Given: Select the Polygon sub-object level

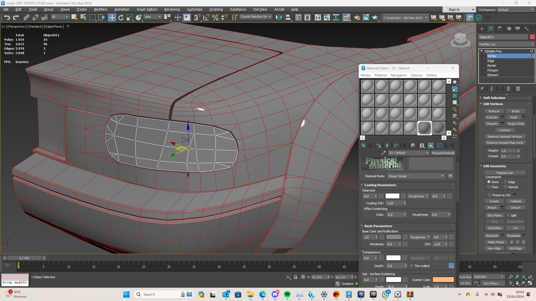Looking at the screenshot, I should tap(492, 70).
